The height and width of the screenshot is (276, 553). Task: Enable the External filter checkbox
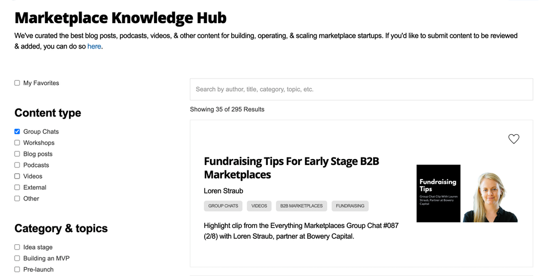click(x=17, y=188)
